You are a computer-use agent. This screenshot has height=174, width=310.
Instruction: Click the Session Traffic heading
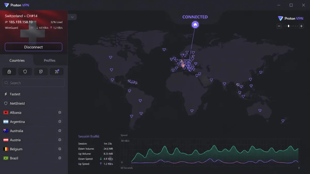(89, 136)
